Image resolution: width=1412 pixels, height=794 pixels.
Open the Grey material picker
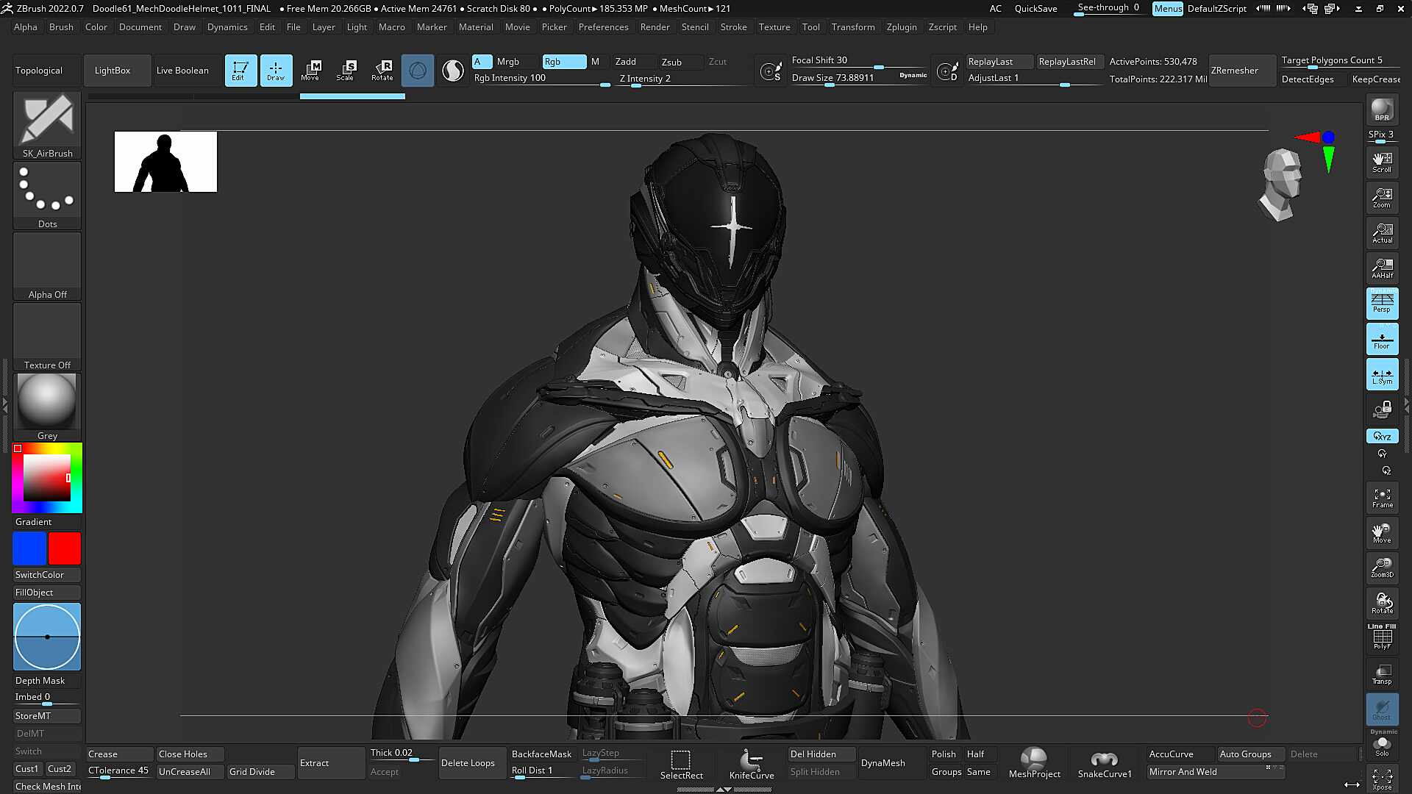click(47, 407)
